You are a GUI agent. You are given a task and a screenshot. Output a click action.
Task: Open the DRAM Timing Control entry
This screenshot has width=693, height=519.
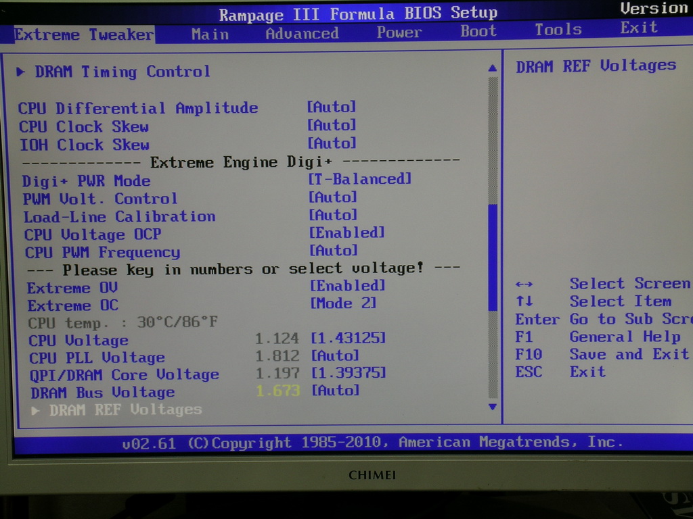[x=122, y=72]
